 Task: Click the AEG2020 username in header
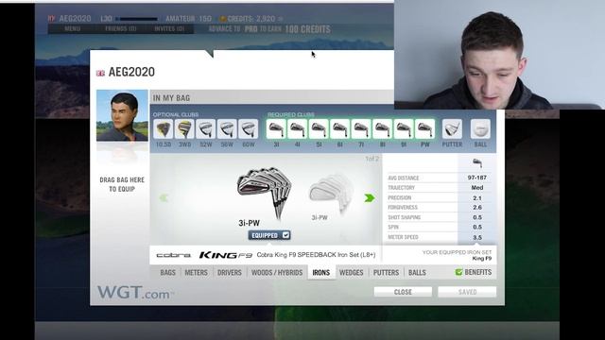point(75,19)
